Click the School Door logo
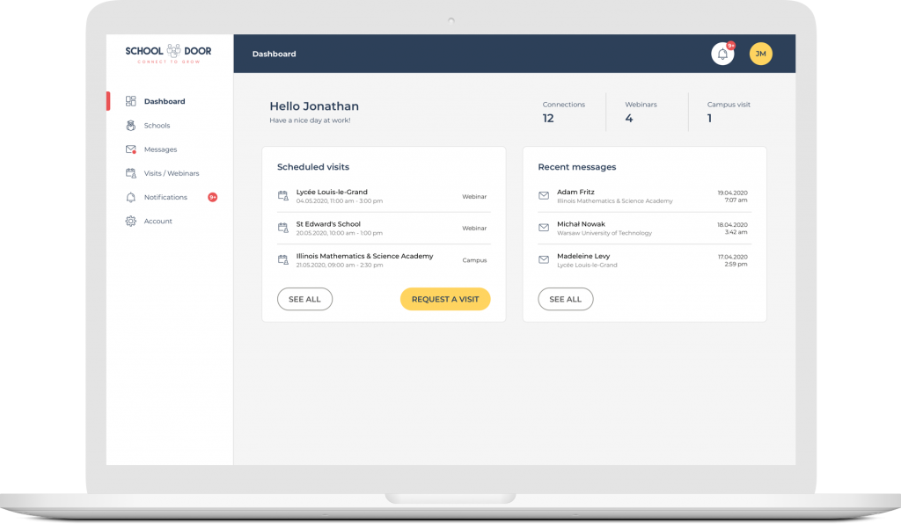The width and height of the screenshot is (901, 524). click(167, 53)
